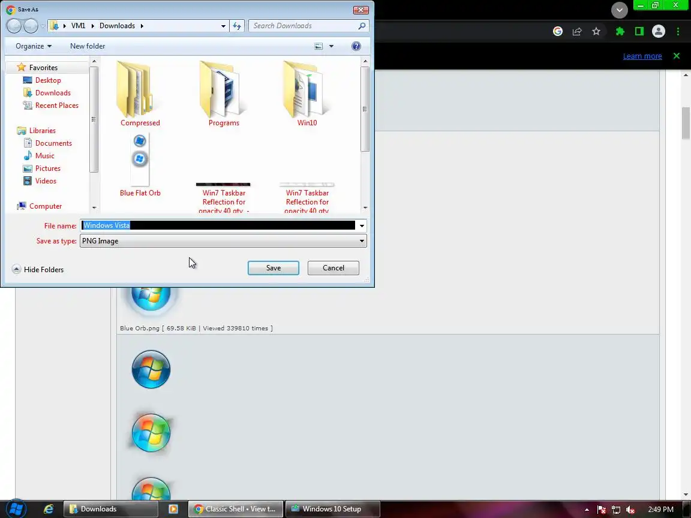The image size is (691, 518).
Task: Click the Forward navigation arrow in Save As
Action: pyautogui.click(x=31, y=26)
